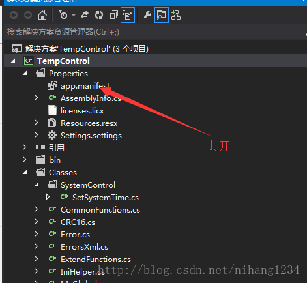
Task: Click the Resources.resx file icon
Action: click(x=52, y=123)
